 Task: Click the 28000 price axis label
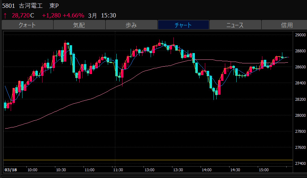pyautogui.click(x=300, y=115)
